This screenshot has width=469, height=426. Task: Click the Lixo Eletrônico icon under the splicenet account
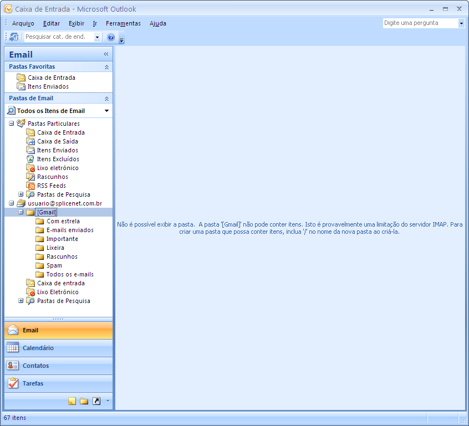pos(30,292)
